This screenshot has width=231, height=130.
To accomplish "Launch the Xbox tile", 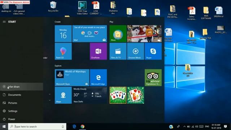I will pos(118,34).
